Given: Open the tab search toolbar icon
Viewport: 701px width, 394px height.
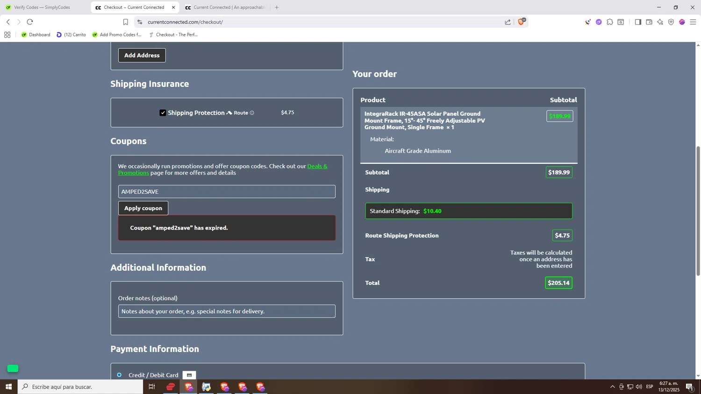Looking at the screenshot, I should point(621,22).
